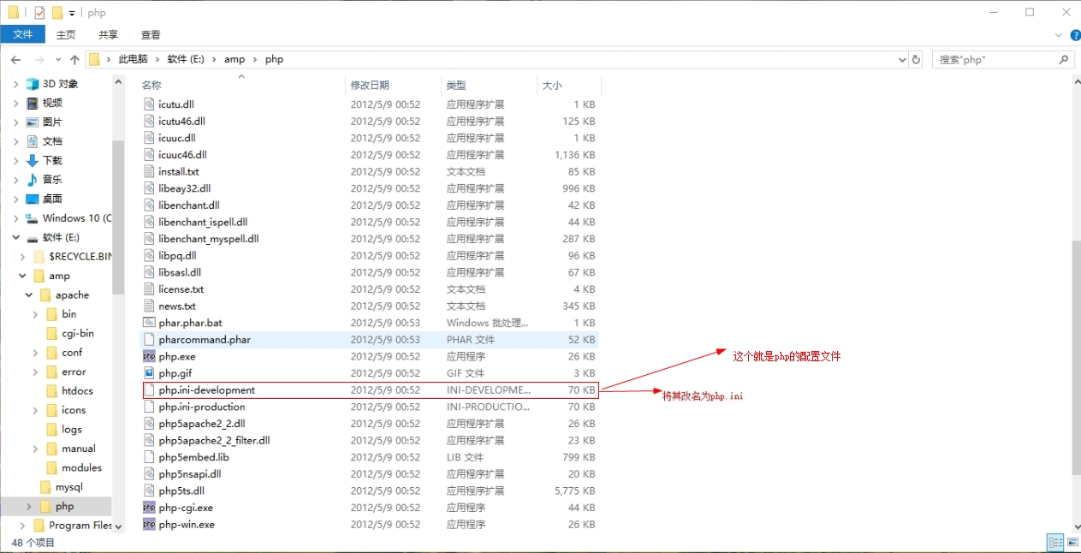Viewport: 1081px width, 553px height.
Task: Select the icutu.dll file icon
Action: point(149,104)
